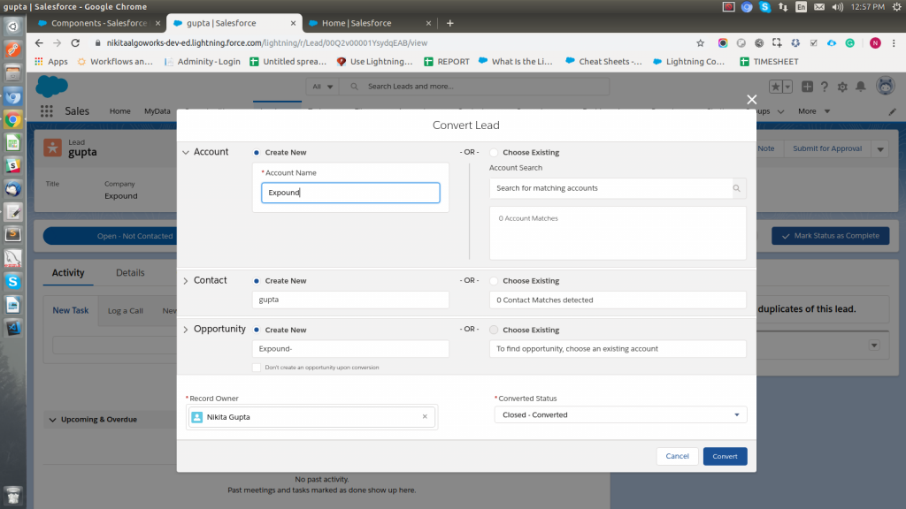
Task: Open the notifications bell icon
Action: tap(860, 87)
